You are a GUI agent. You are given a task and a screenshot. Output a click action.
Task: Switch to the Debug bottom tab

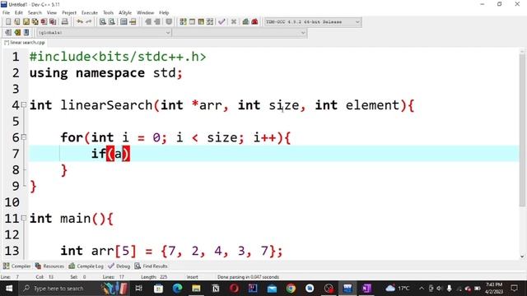[x=119, y=266]
